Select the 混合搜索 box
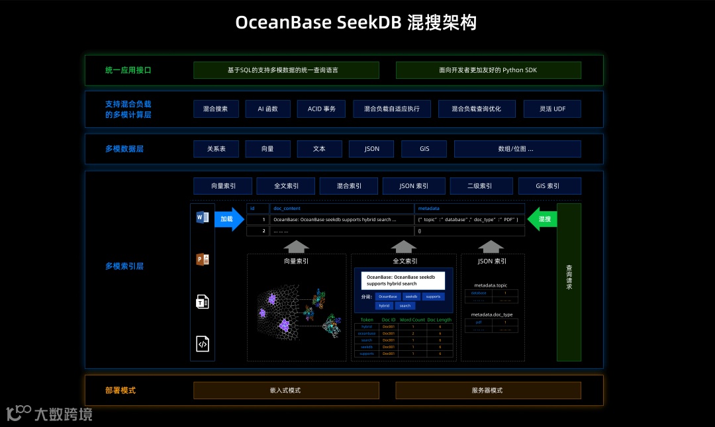The width and height of the screenshot is (715, 427). (216, 109)
